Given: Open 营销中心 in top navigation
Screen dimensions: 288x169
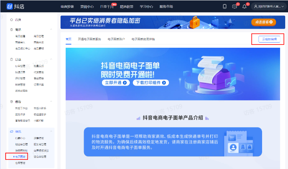Looking at the screenshot, I should pyautogui.click(x=87, y=7).
